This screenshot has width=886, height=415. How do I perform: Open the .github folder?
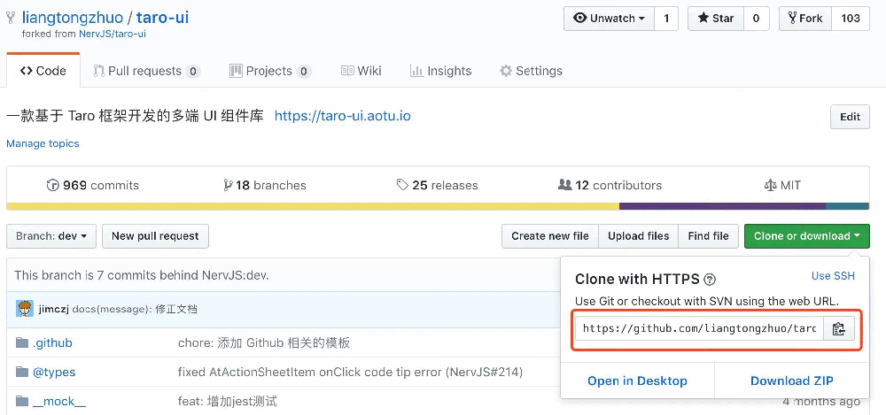[52, 342]
